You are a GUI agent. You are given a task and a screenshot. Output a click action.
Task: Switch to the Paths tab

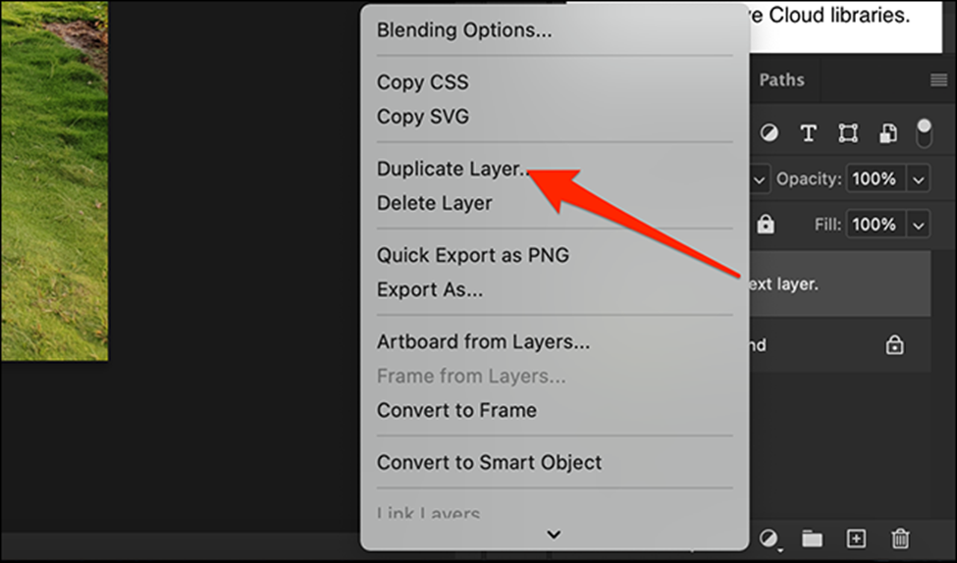coord(781,80)
